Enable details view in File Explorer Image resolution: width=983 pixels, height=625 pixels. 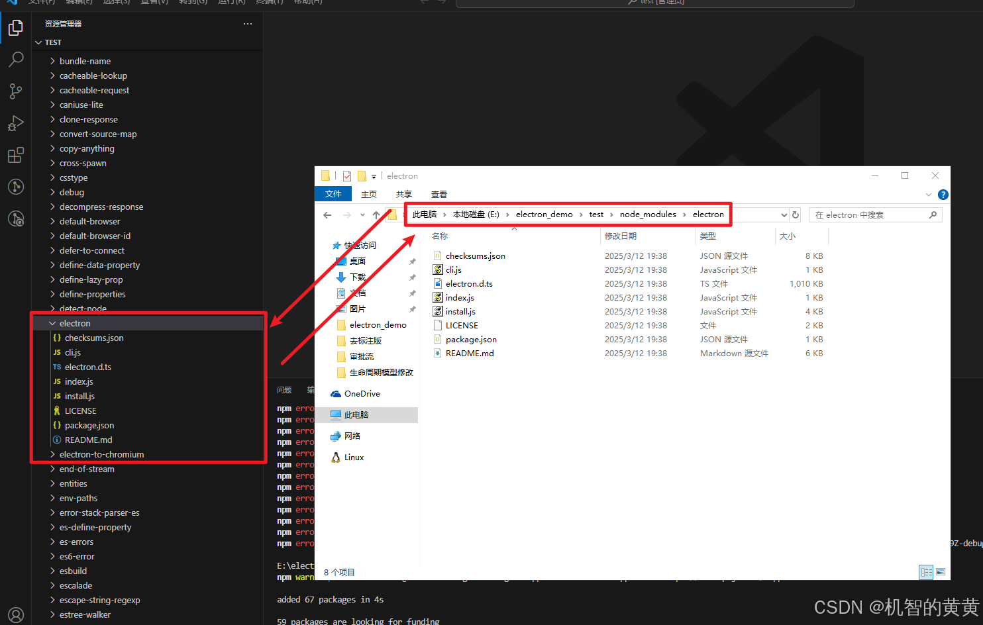point(926,572)
